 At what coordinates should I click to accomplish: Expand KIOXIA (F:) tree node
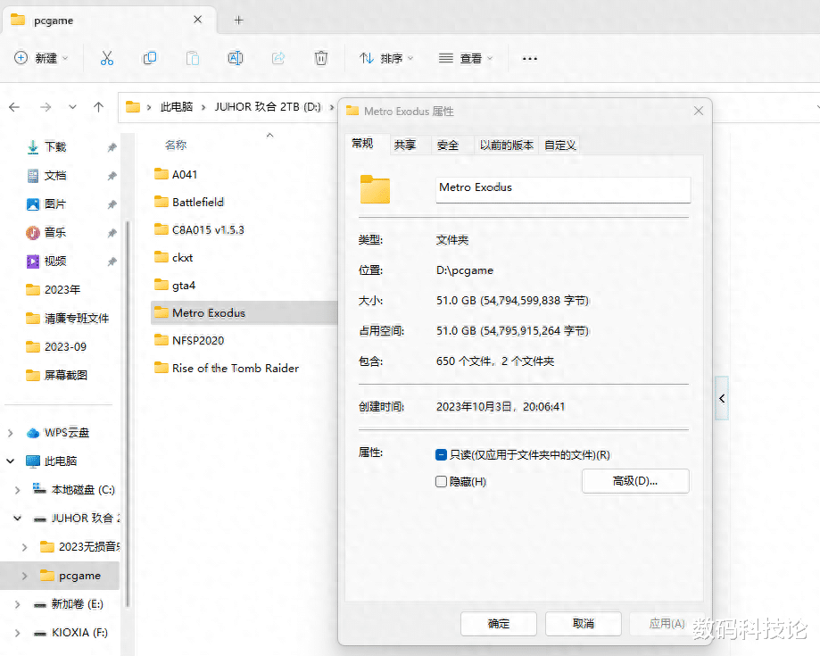(x=17, y=633)
